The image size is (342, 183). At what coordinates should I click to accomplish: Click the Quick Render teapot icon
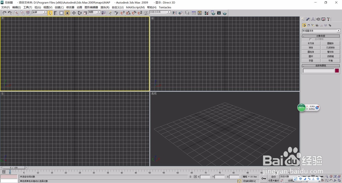point(225,13)
